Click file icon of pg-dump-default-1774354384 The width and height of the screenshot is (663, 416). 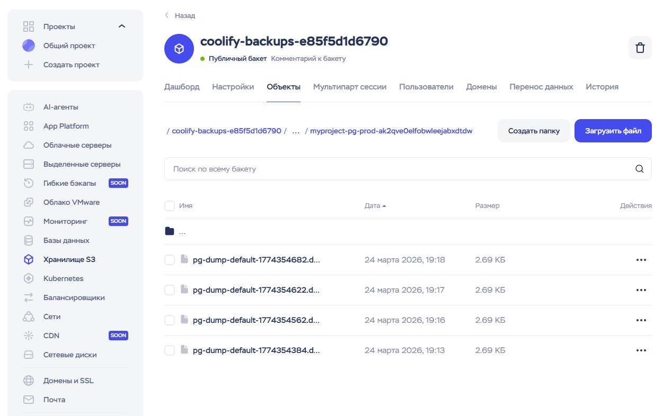pyautogui.click(x=184, y=350)
